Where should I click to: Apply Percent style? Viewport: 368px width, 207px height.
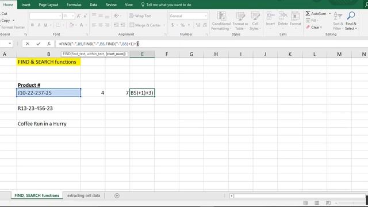(x=183, y=25)
